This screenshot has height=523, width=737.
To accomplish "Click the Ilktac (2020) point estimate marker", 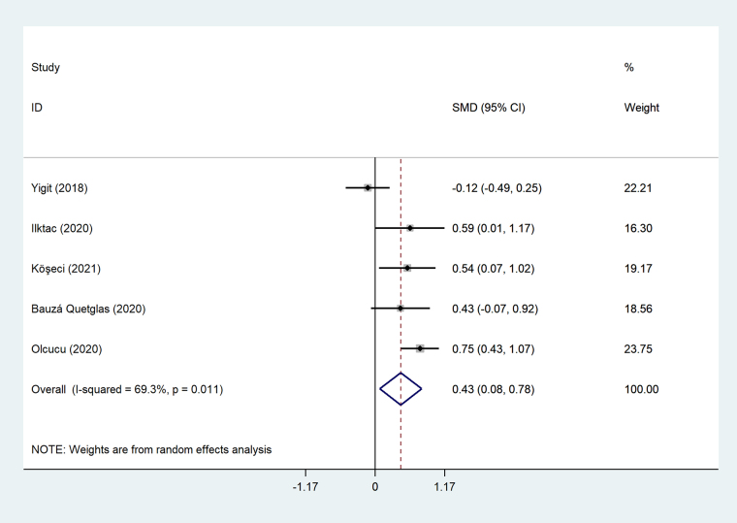I will click(x=410, y=228).
